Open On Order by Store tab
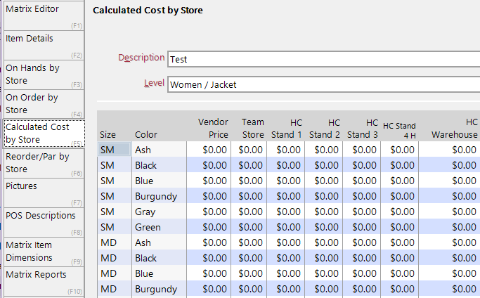The image size is (480, 298). point(44,104)
